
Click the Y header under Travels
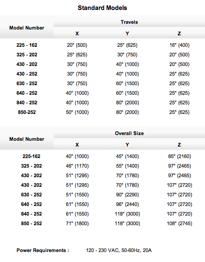coord(127,34)
